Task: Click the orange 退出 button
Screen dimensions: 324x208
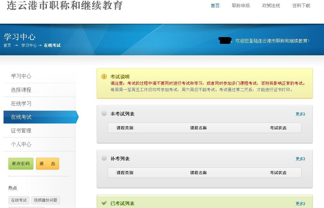Action: tap(48, 164)
